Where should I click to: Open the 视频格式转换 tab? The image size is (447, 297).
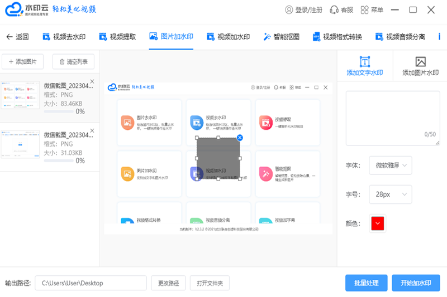tap(337, 37)
